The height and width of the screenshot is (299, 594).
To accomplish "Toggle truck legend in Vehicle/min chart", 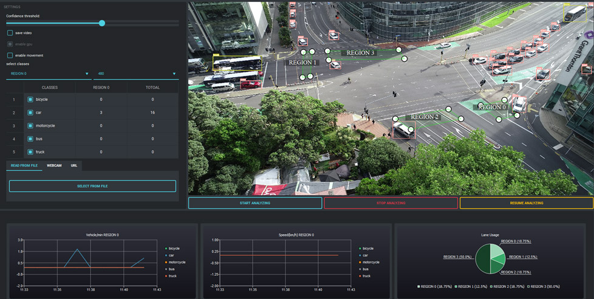I will click(x=171, y=276).
